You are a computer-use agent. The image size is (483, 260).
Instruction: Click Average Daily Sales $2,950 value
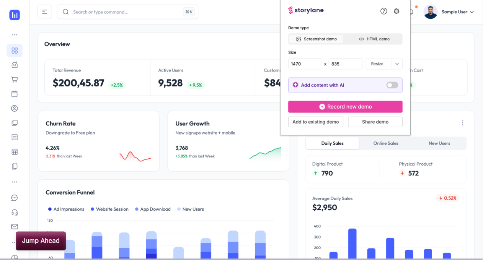coord(325,208)
